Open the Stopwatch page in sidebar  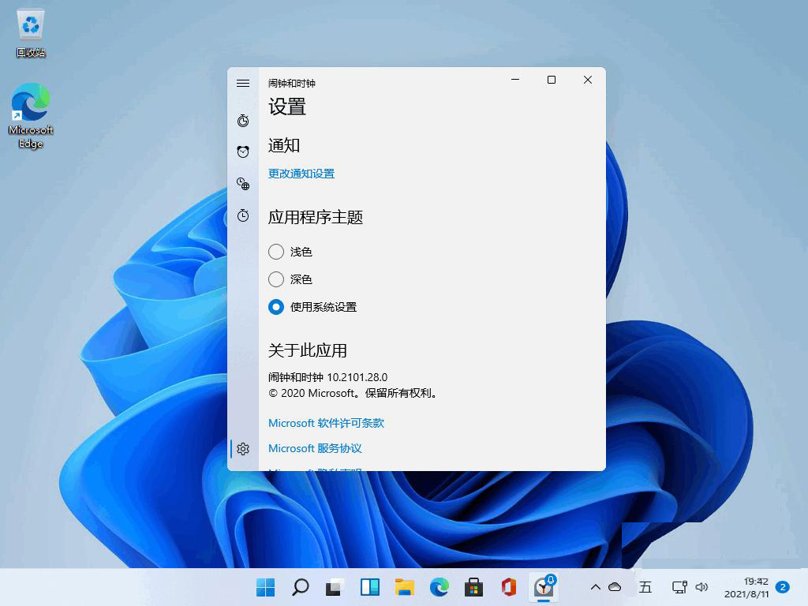(243, 215)
